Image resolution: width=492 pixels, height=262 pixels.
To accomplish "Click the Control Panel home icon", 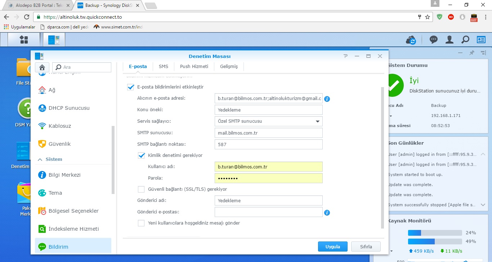I will click(x=42, y=67).
